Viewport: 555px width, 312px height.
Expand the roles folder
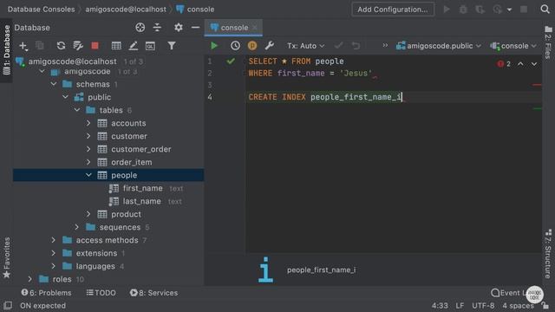coord(30,279)
